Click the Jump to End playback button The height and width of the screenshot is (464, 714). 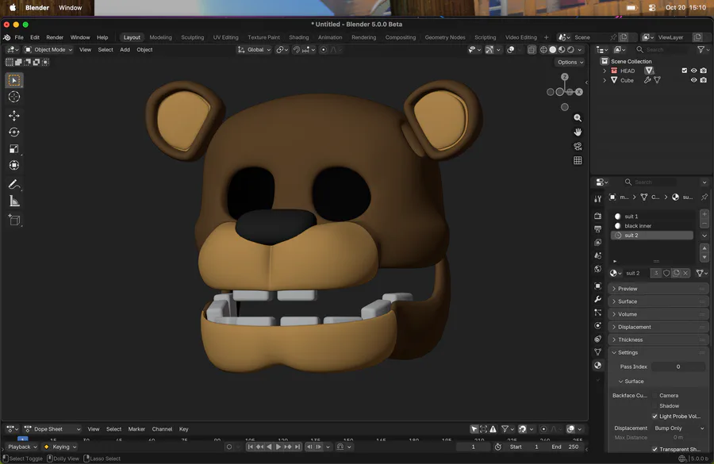pyautogui.click(x=297, y=447)
